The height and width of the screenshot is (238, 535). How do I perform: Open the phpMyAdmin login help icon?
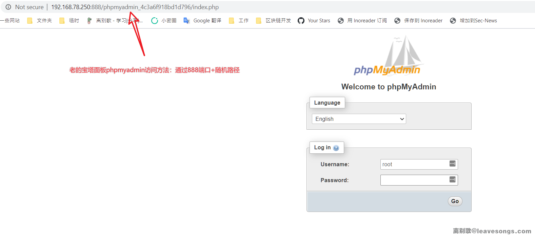pyautogui.click(x=336, y=148)
